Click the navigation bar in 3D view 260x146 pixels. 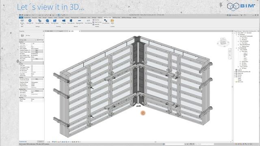point(230,54)
